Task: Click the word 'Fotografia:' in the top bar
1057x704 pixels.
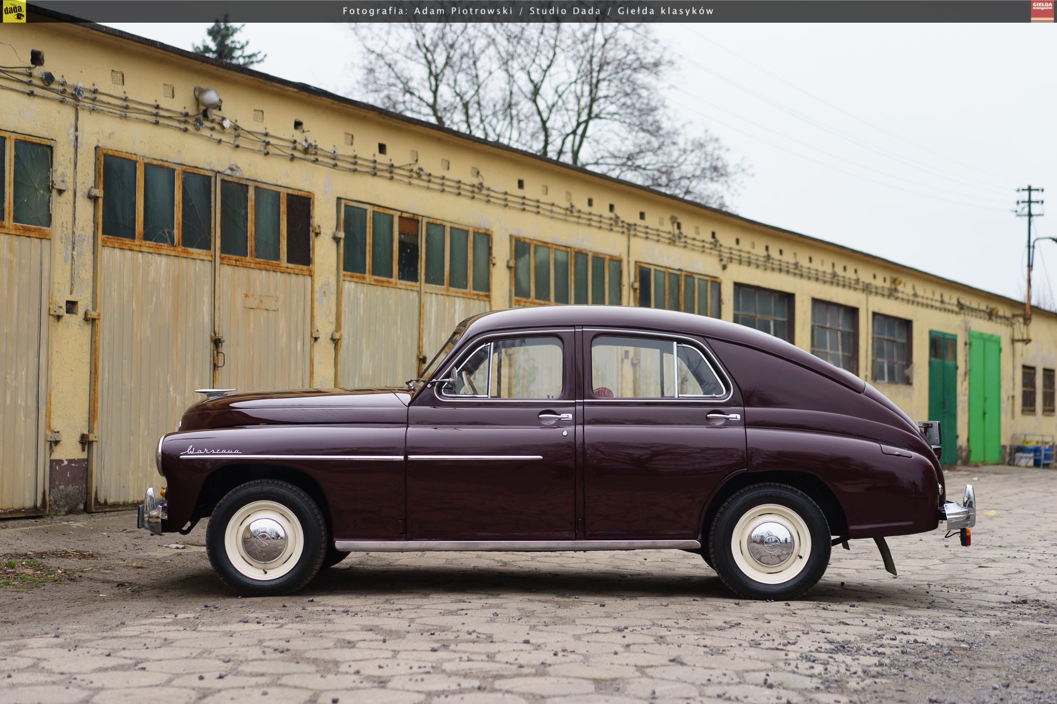Action: click(375, 11)
